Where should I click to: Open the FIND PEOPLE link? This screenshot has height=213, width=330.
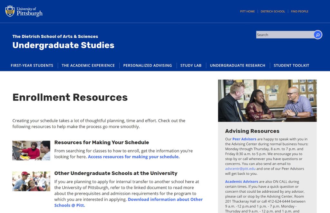point(299,11)
